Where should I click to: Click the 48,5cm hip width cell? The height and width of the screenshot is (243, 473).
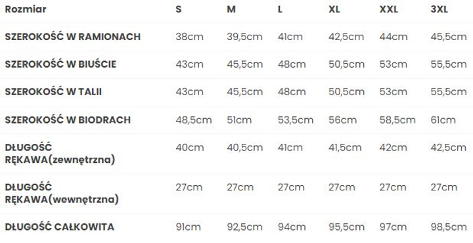click(194, 120)
